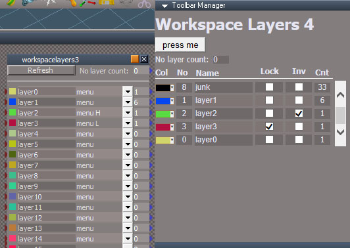Enable Lock checkbox for junk layer

(269, 87)
